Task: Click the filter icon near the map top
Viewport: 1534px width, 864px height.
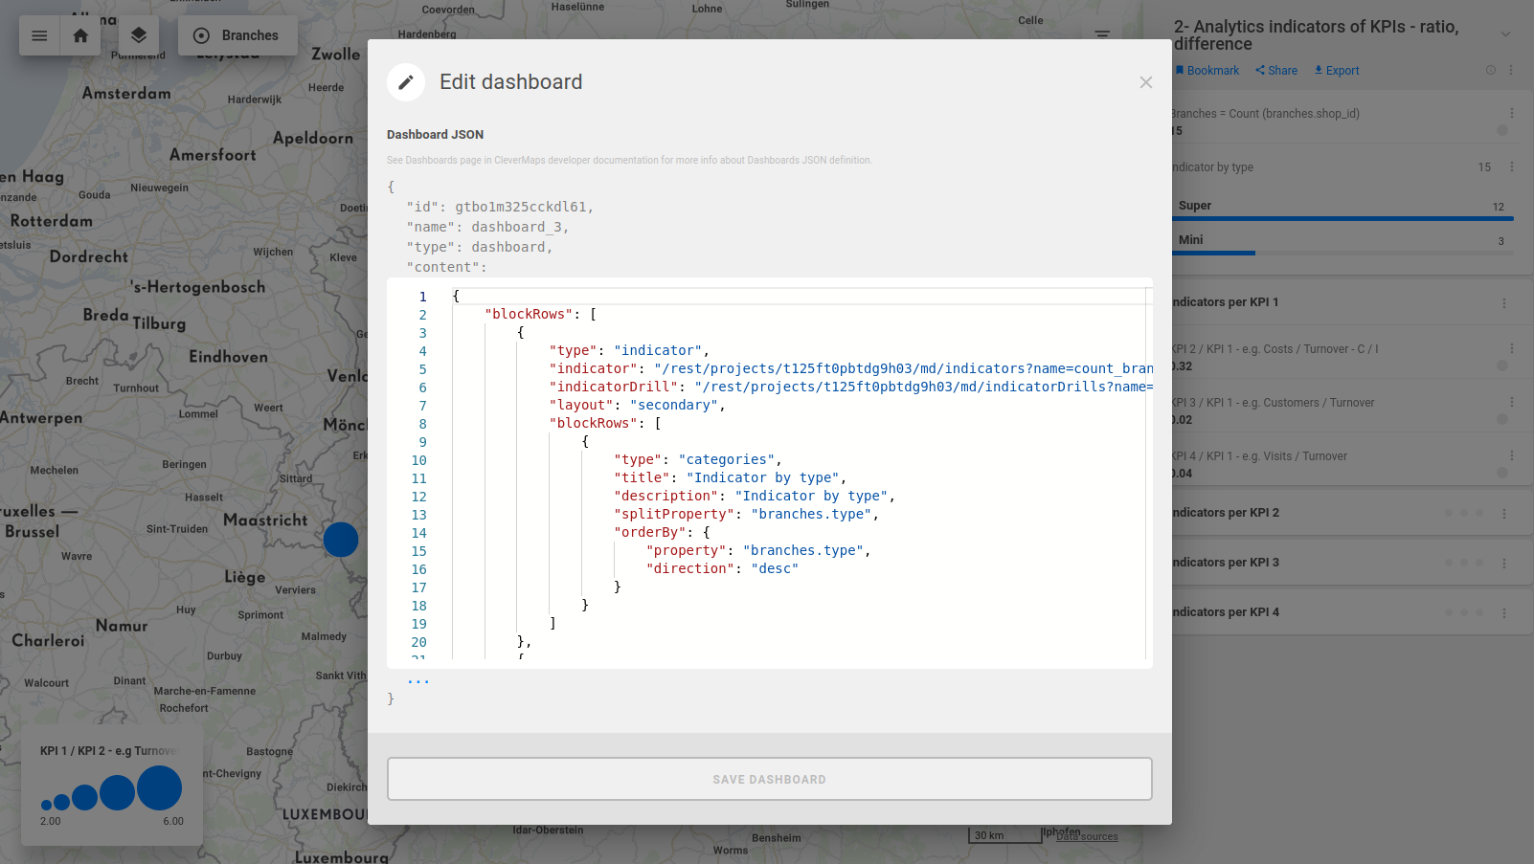Action: click(1102, 33)
